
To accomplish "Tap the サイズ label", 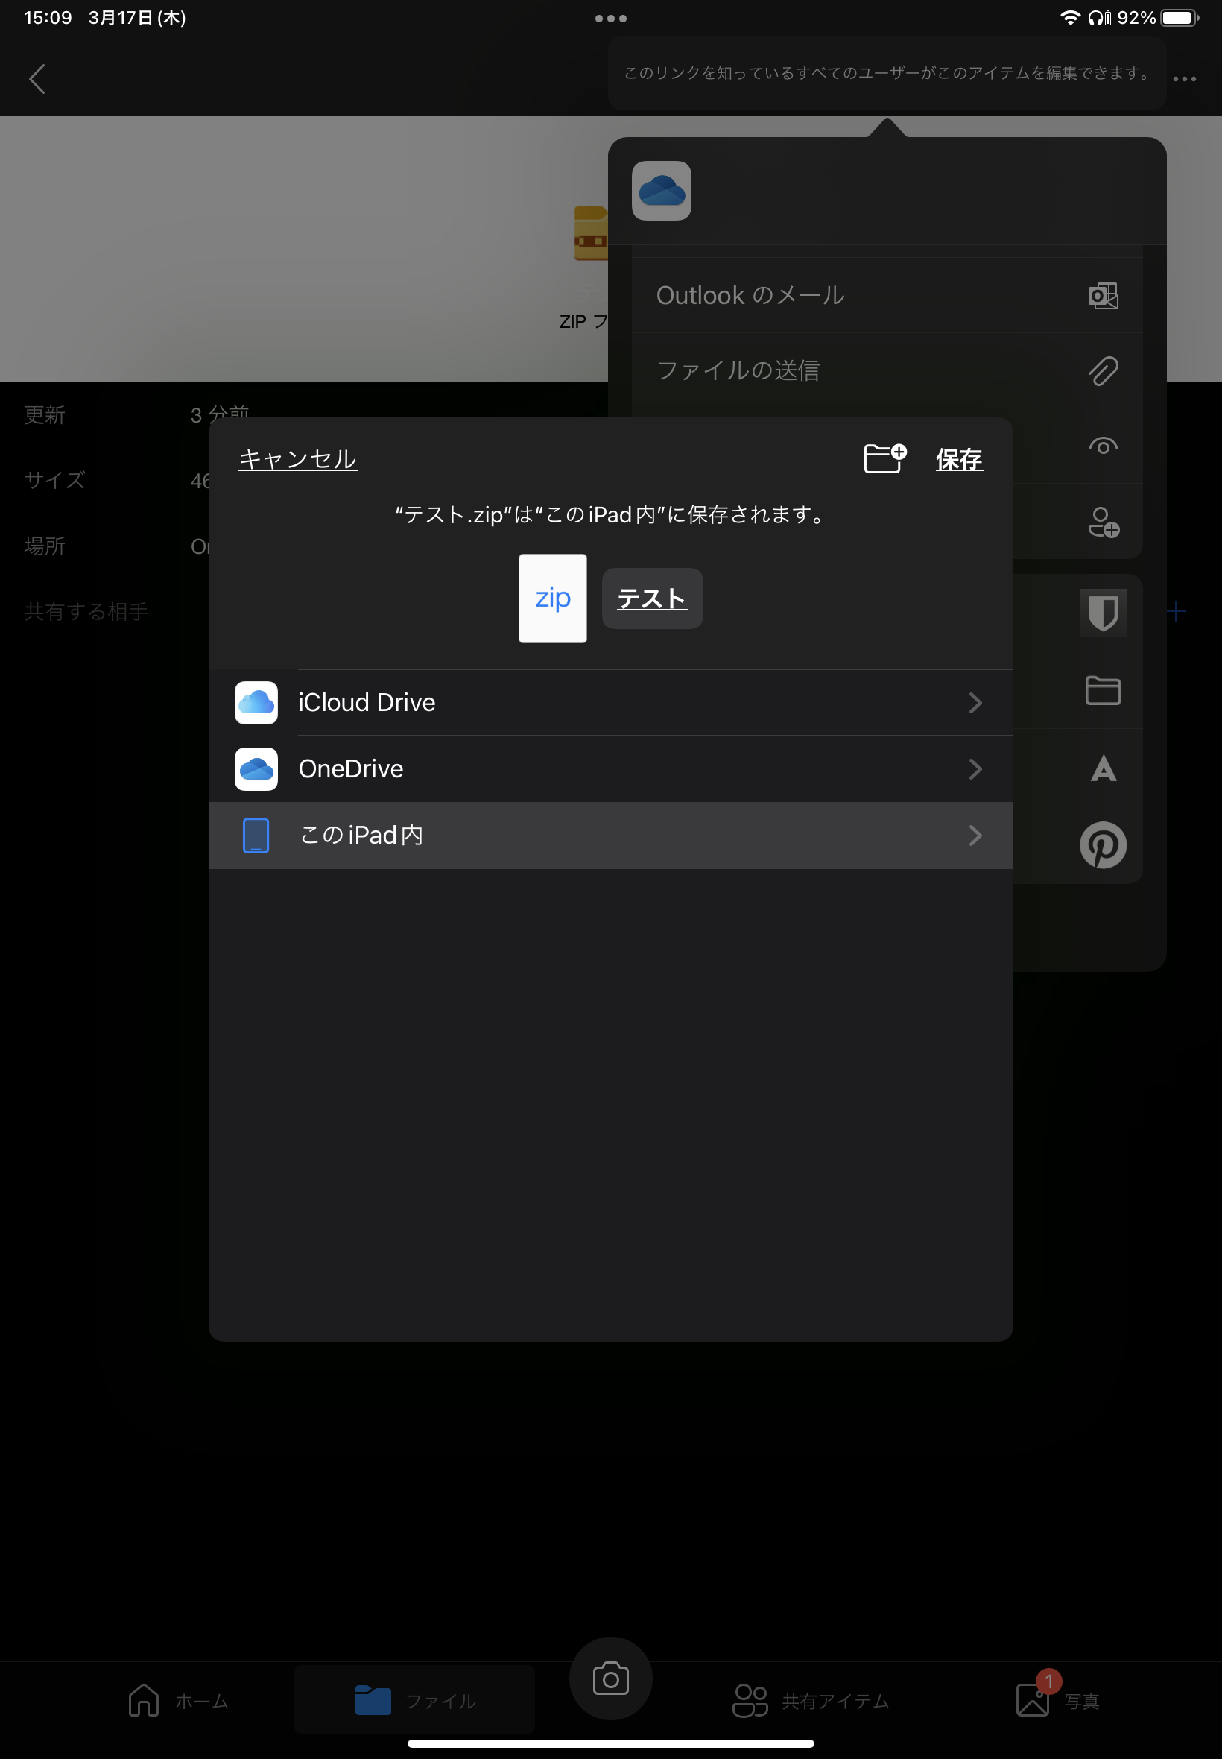I will click(x=55, y=480).
